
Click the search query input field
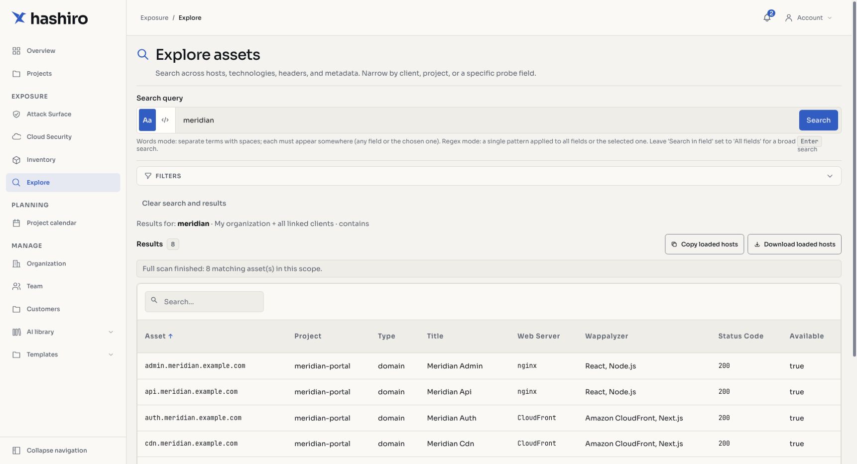pos(487,120)
